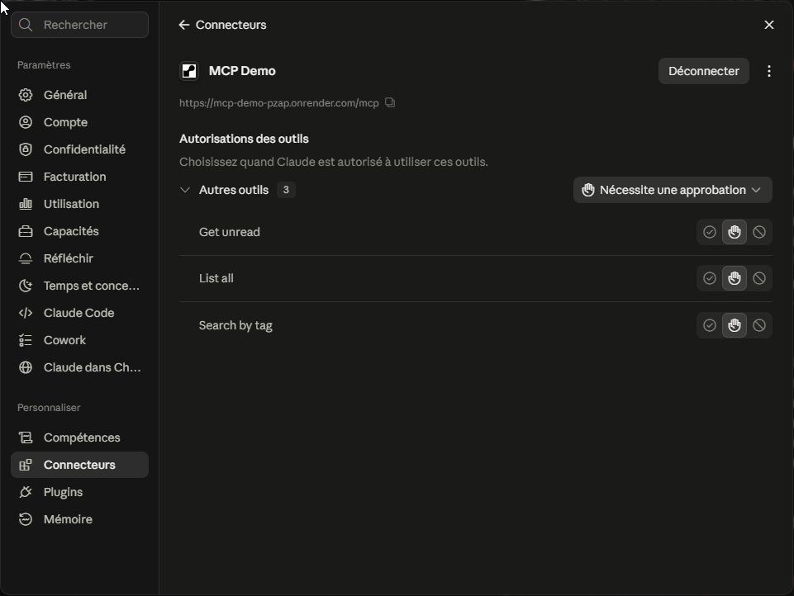Click the back arrow next to Connecteurs
Screen dimensions: 794x596
(x=184, y=25)
